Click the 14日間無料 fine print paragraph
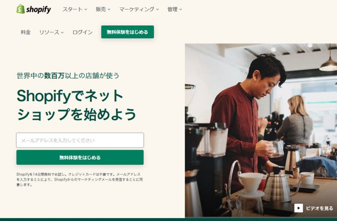 [x=79, y=179]
